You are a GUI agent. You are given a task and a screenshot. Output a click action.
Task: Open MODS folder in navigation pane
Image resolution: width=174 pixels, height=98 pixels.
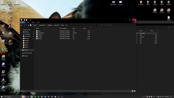[26, 45]
